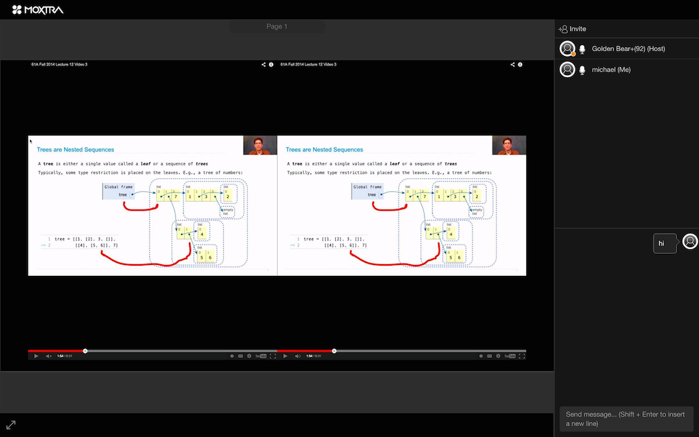The image size is (699, 437).
Task: Click share icon on left video
Action: point(263,65)
